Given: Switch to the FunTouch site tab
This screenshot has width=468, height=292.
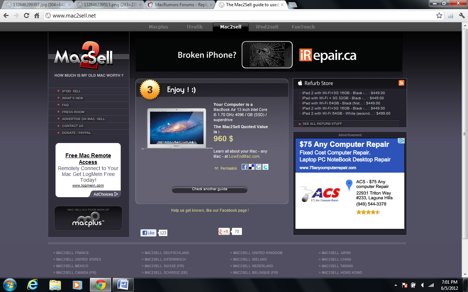Looking at the screenshot, I should click(303, 27).
